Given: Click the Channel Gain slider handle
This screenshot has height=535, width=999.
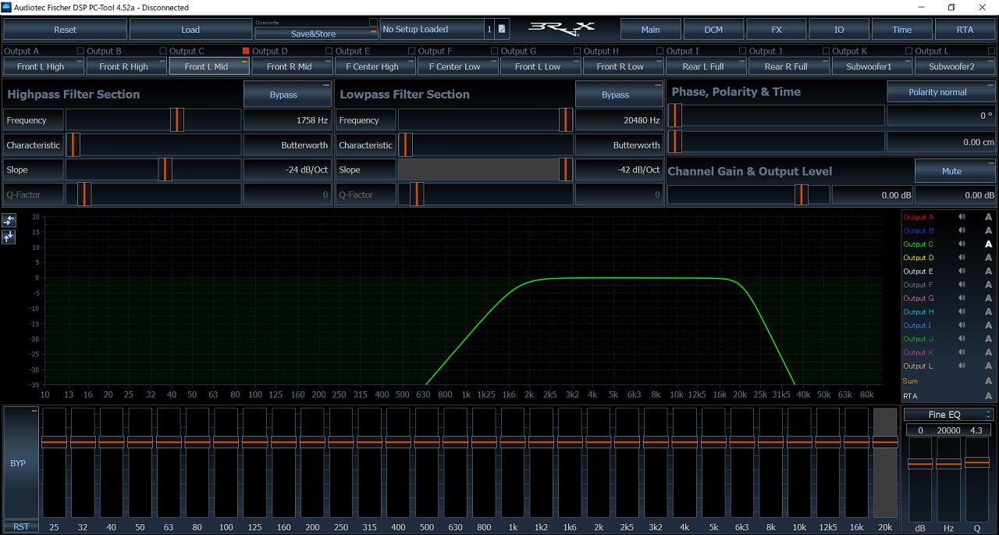Looking at the screenshot, I should [x=802, y=195].
